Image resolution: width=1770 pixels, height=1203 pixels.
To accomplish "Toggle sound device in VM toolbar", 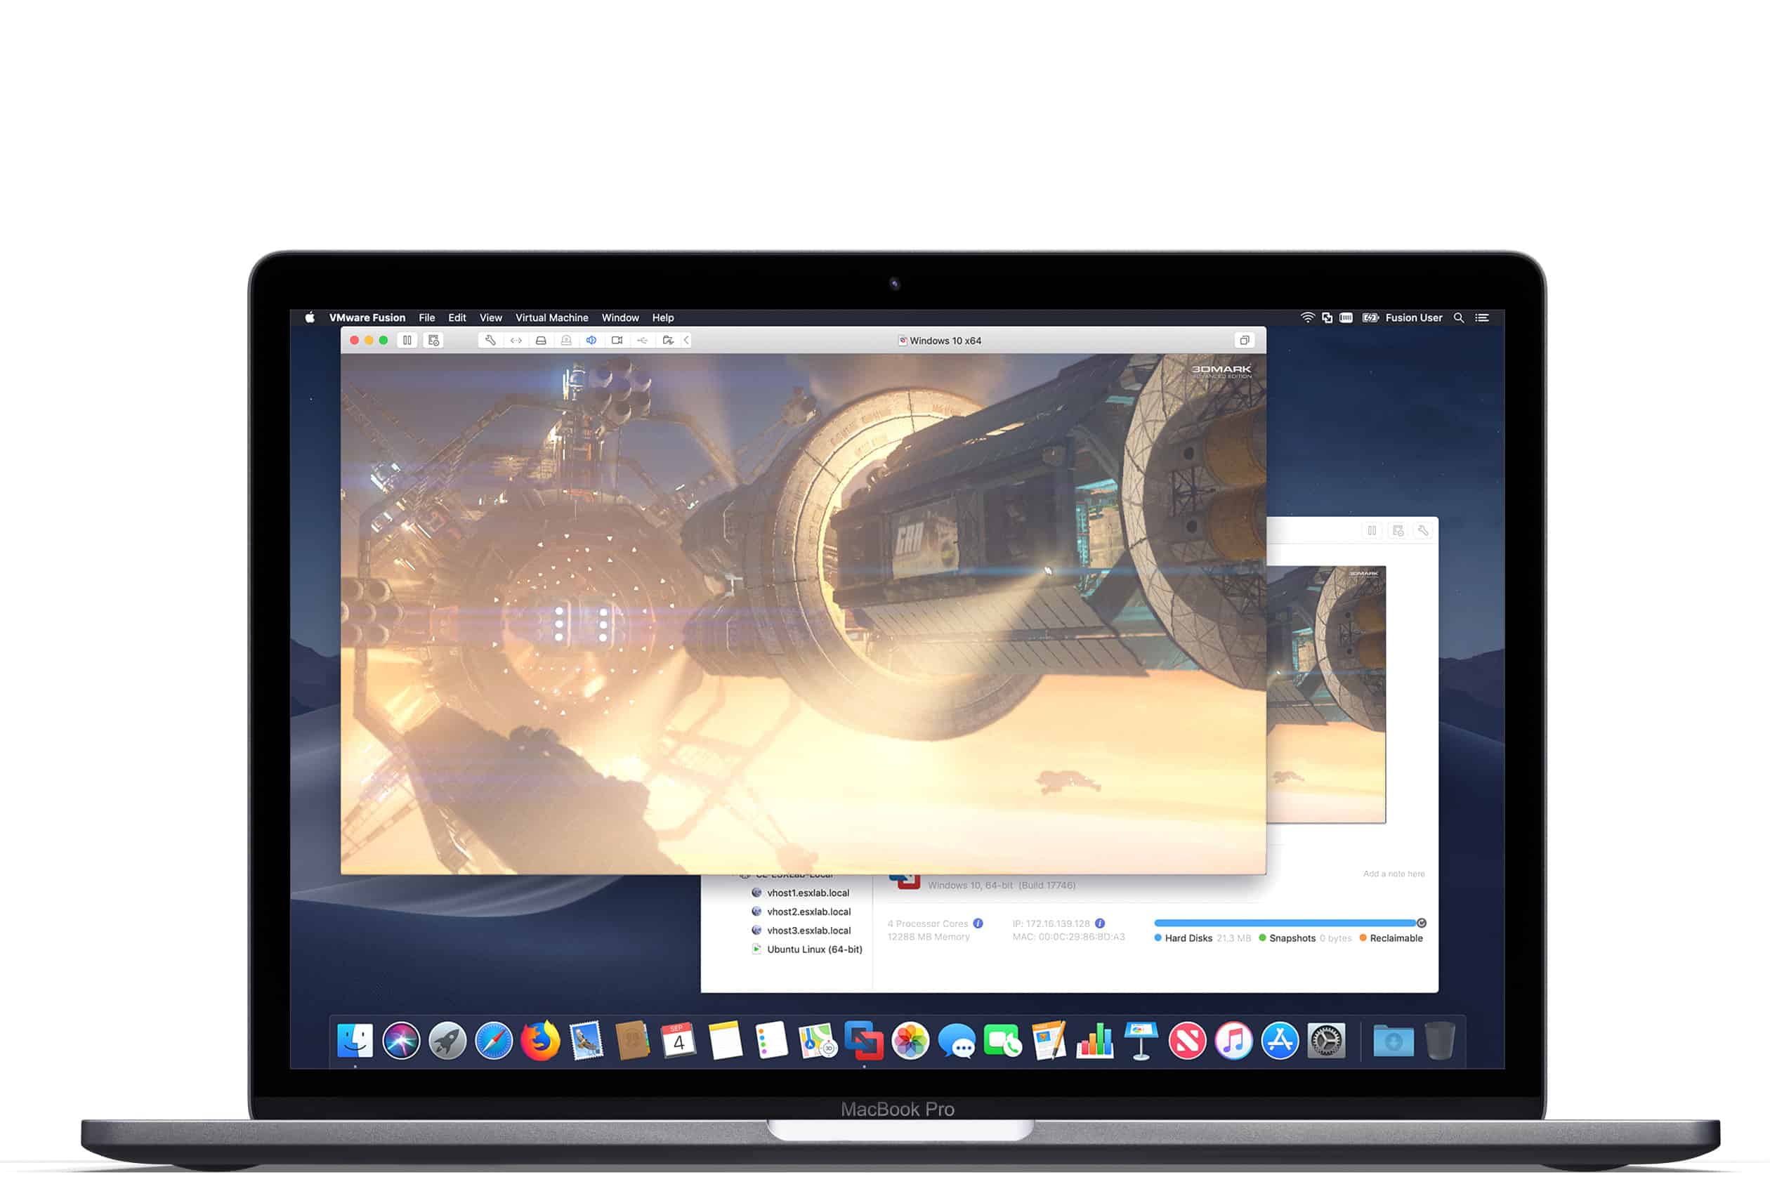I will [591, 341].
